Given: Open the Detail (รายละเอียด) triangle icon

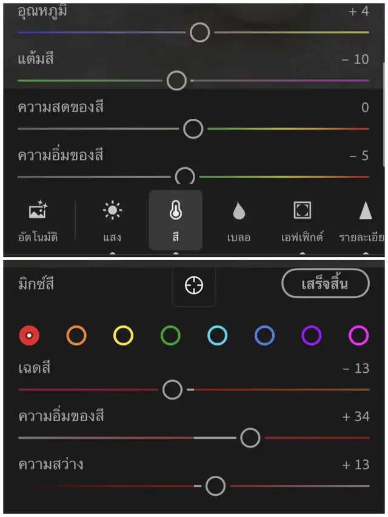Looking at the screenshot, I should point(365,211).
